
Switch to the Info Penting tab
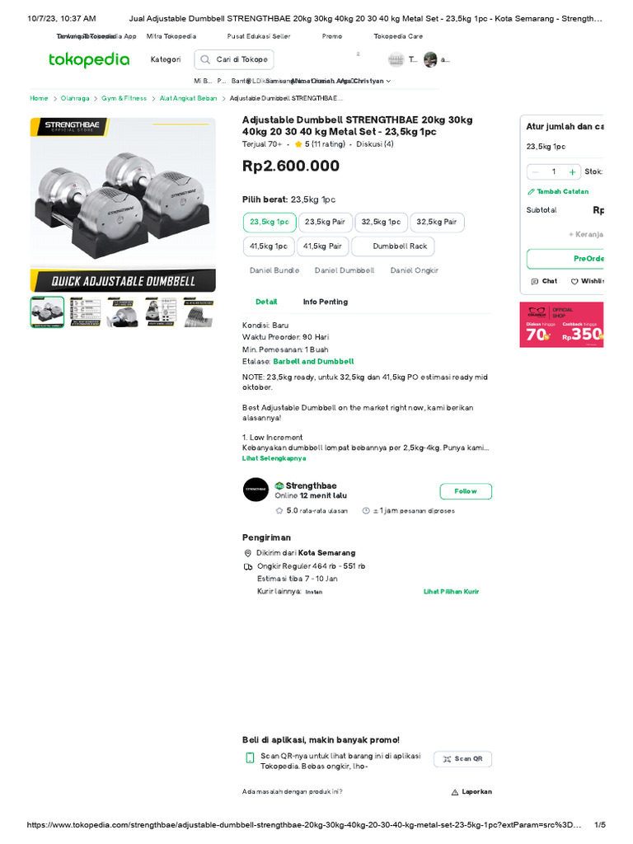[x=325, y=302]
